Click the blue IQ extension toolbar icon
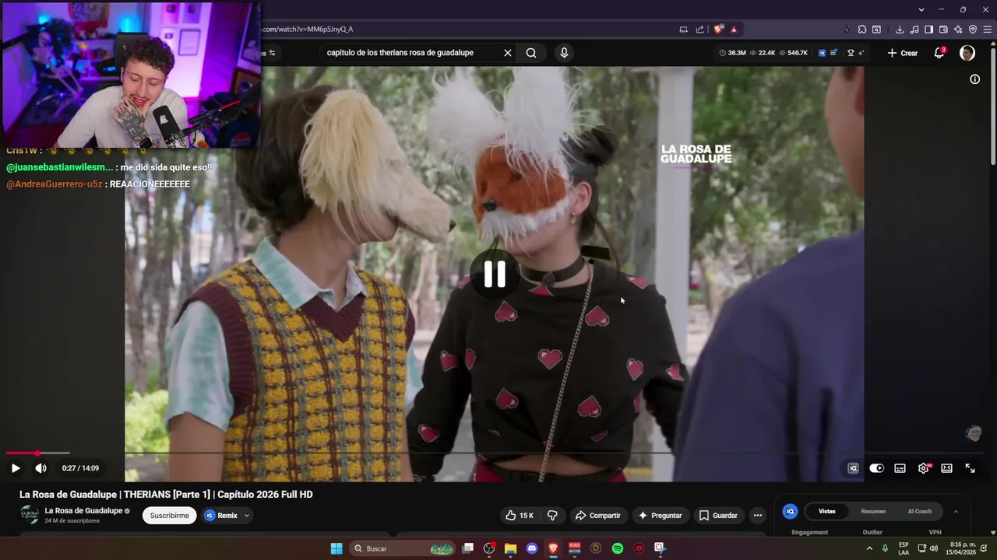 [x=822, y=53]
